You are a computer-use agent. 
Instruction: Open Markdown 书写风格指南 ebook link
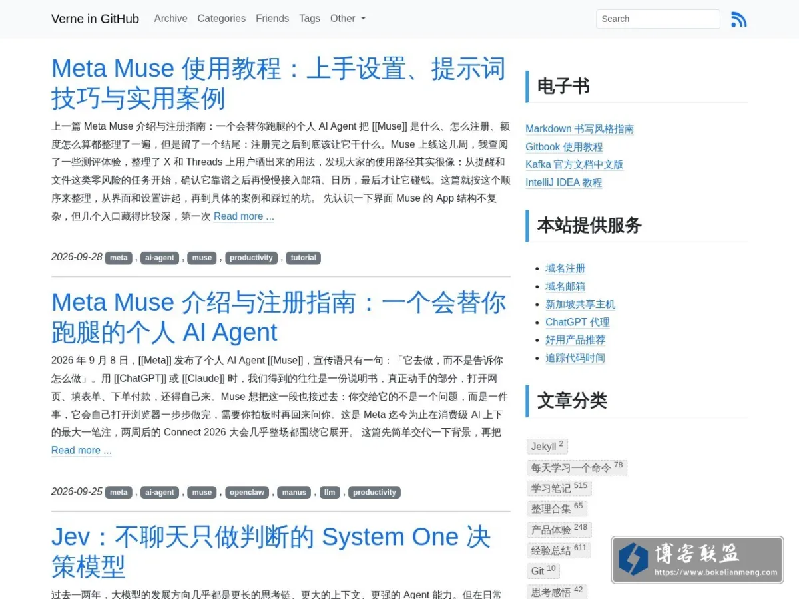pos(579,129)
